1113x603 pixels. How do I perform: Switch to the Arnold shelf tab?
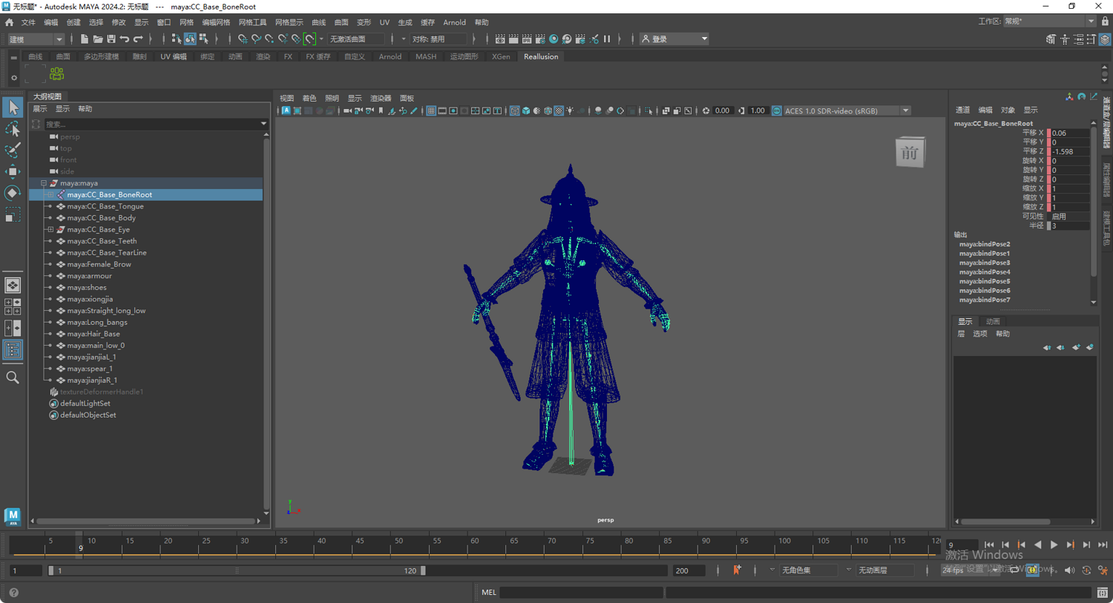[390, 56]
